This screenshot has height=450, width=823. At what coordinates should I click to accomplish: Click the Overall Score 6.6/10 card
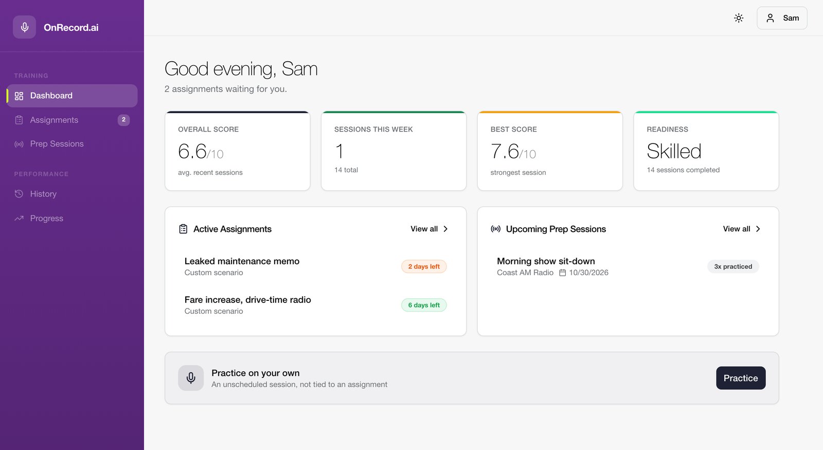click(238, 151)
